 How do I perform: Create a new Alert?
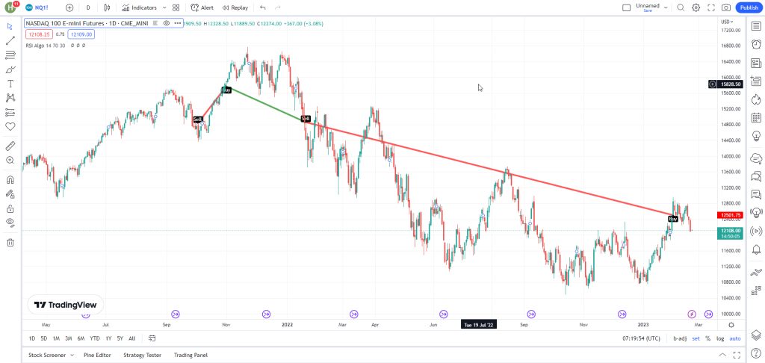click(202, 7)
